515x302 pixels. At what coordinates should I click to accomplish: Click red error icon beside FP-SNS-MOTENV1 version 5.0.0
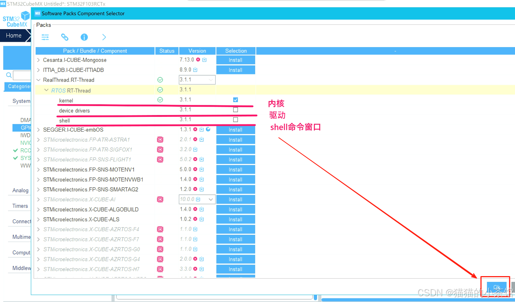195,169
